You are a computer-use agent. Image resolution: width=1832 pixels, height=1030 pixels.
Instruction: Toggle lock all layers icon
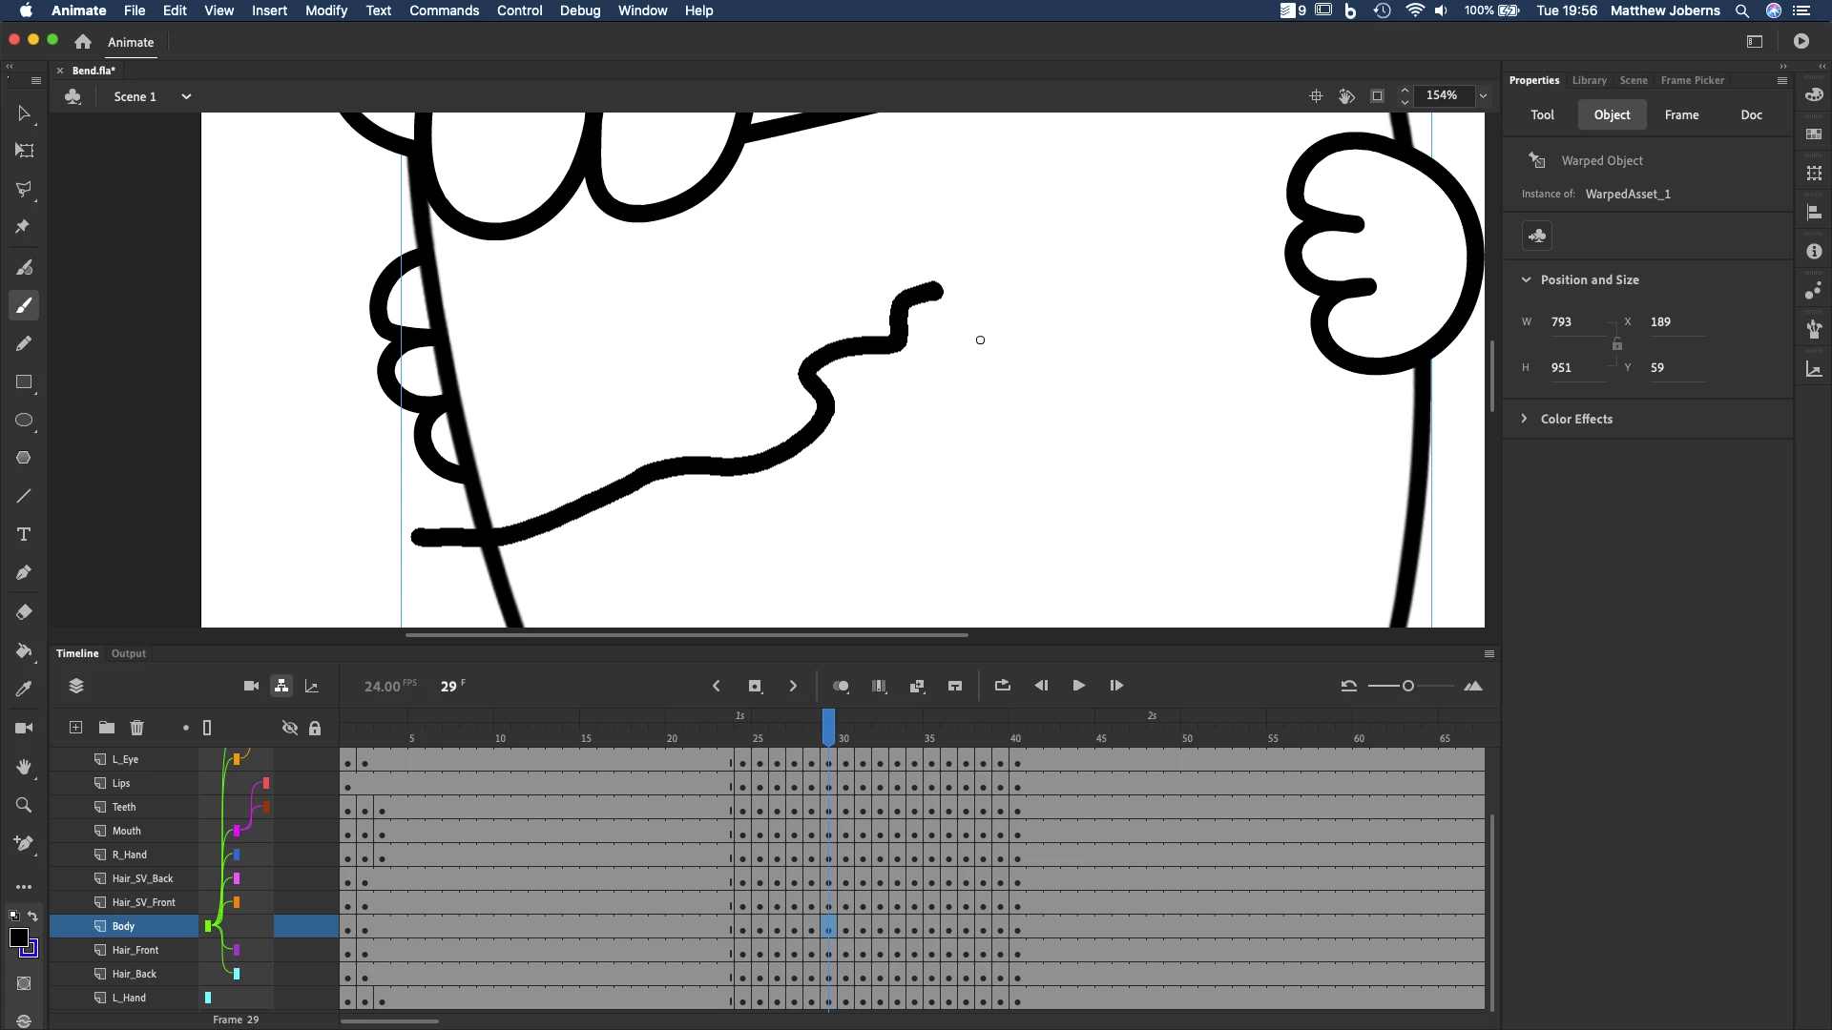[x=315, y=728]
